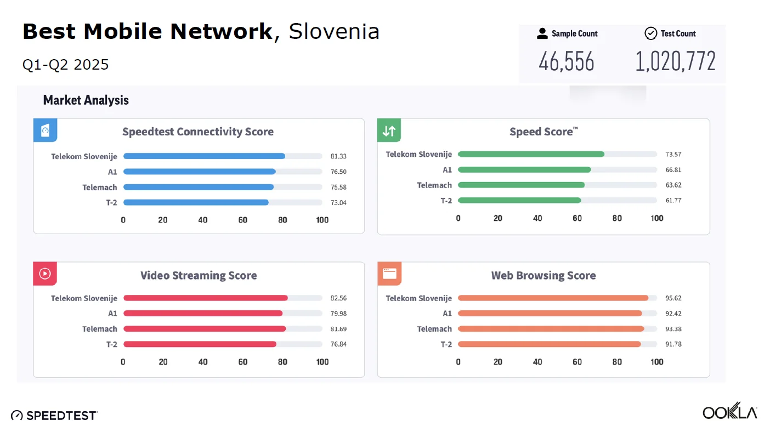The image size is (770, 432).
Task: Select the Speedtest Connectivity Score chart title
Action: coord(198,132)
